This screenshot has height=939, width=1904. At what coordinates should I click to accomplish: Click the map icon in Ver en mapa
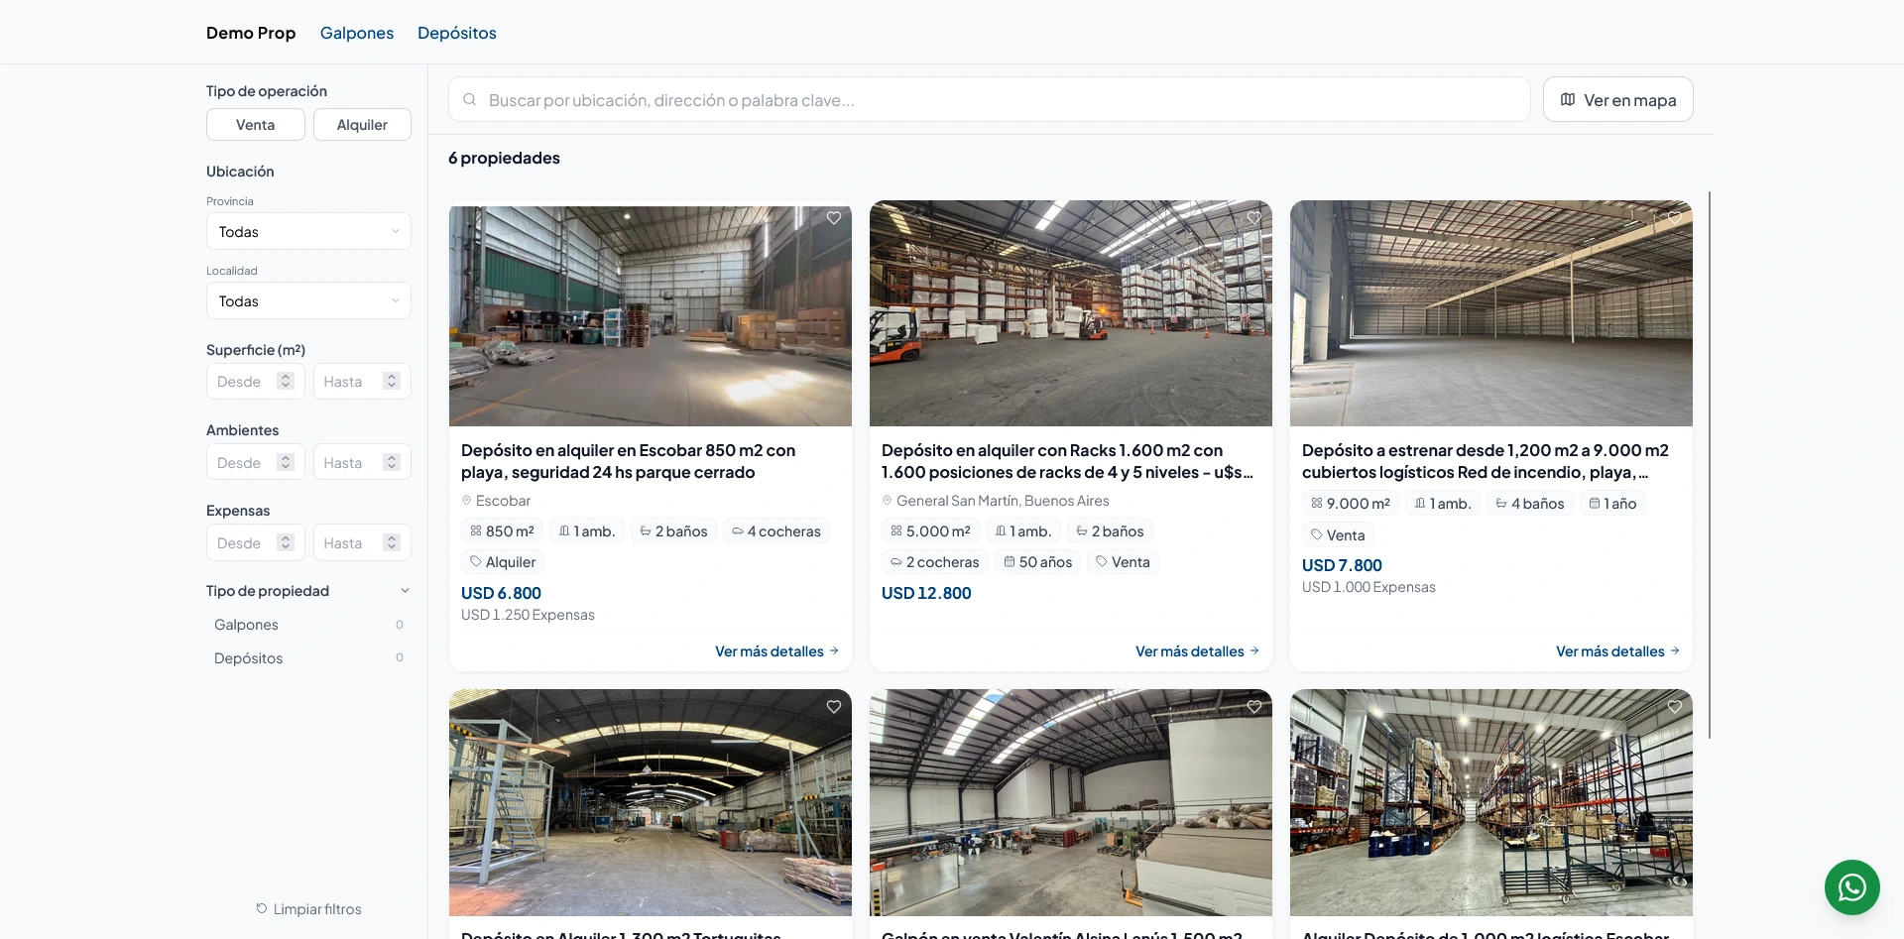tap(1568, 99)
